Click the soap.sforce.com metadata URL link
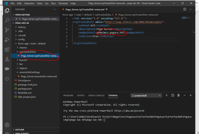 point(133,22)
